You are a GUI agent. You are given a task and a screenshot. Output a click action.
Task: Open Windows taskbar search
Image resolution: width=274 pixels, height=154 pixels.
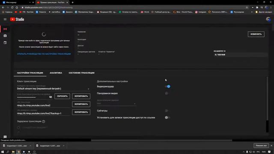click(8, 152)
